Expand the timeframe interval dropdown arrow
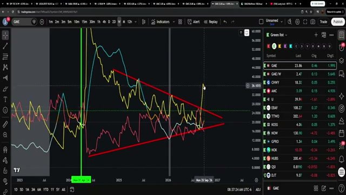Image resolution: width=346 pixels, height=195 pixels. [x=136, y=22]
